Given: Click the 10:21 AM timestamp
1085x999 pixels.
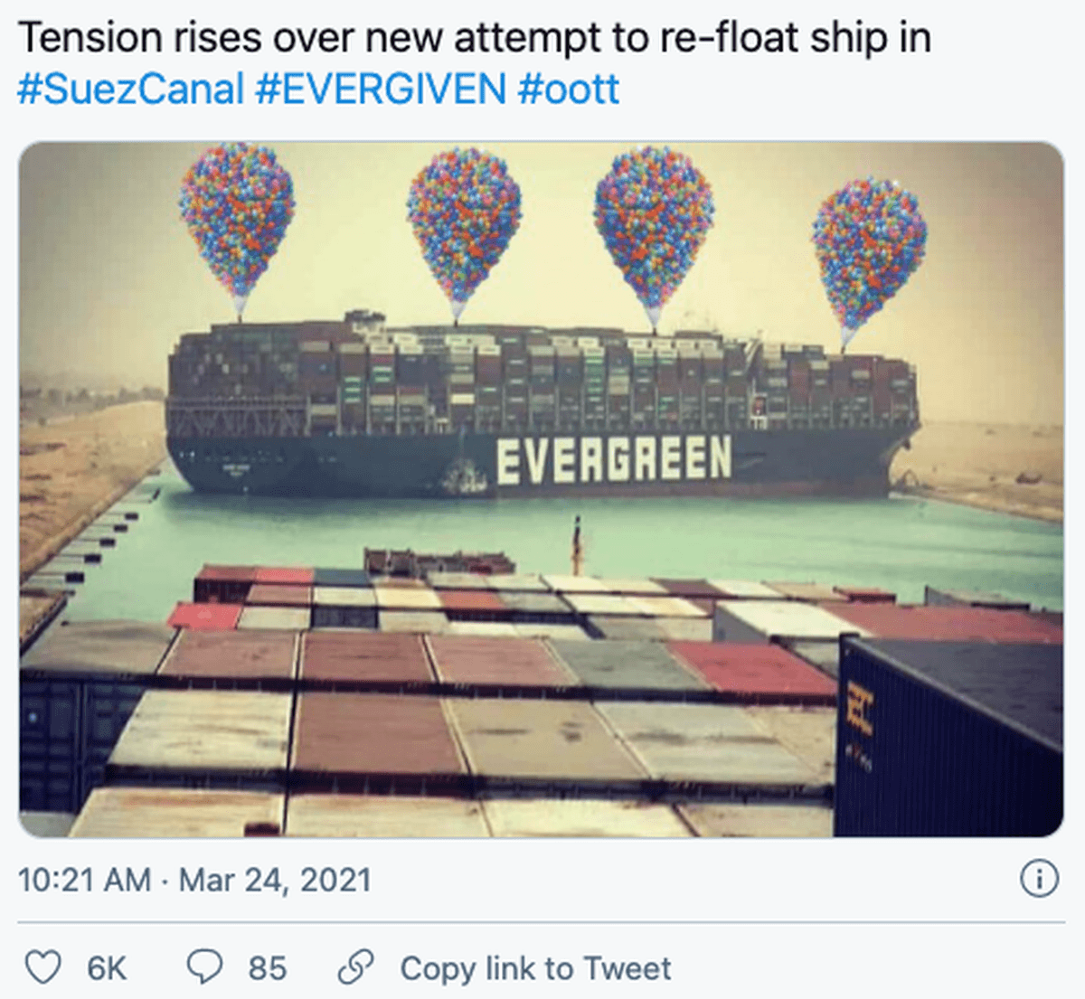Looking at the screenshot, I should [x=84, y=880].
